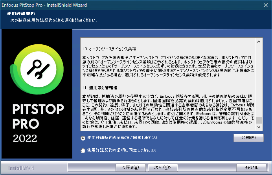Click the 2022 version text
272x175 pixels.
pos(25,139)
